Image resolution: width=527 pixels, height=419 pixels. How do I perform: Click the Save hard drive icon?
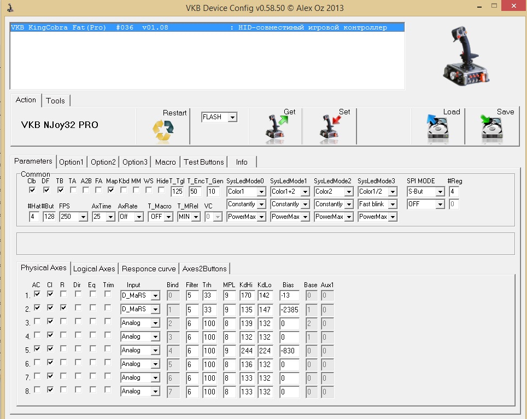click(x=491, y=127)
